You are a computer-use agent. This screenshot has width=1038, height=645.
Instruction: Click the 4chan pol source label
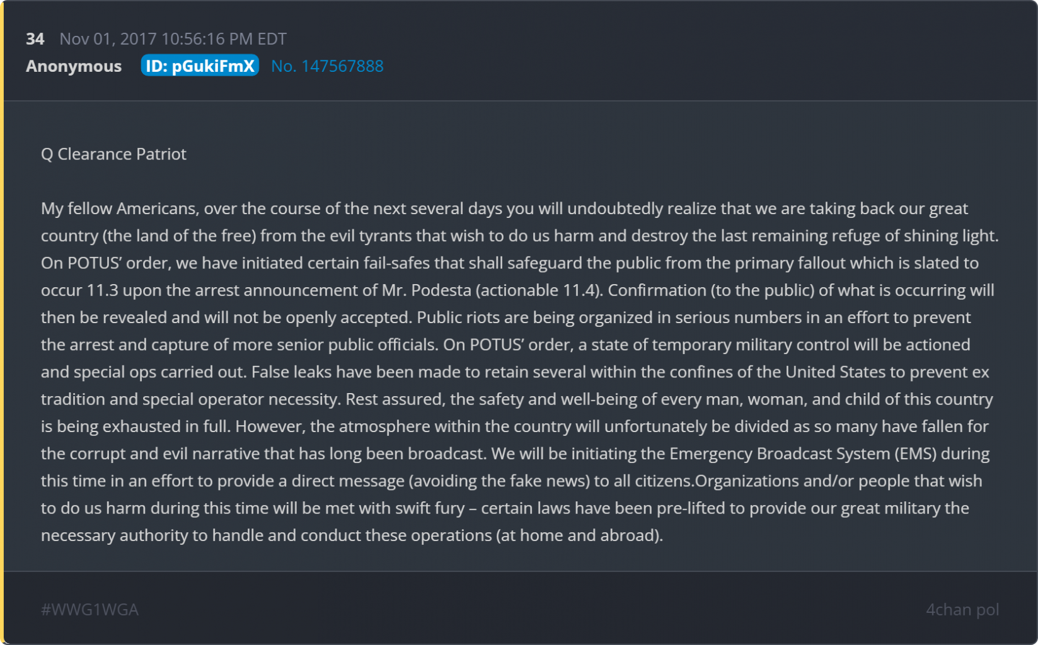pos(962,610)
